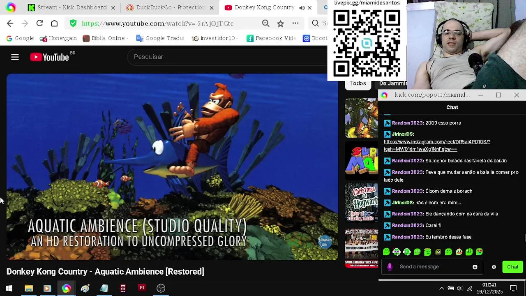Open Adobe Flash from the taskbar
The width and height of the screenshot is (526, 296).
[x=142, y=288]
